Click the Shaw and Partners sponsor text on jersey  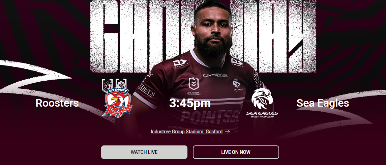click(215, 75)
